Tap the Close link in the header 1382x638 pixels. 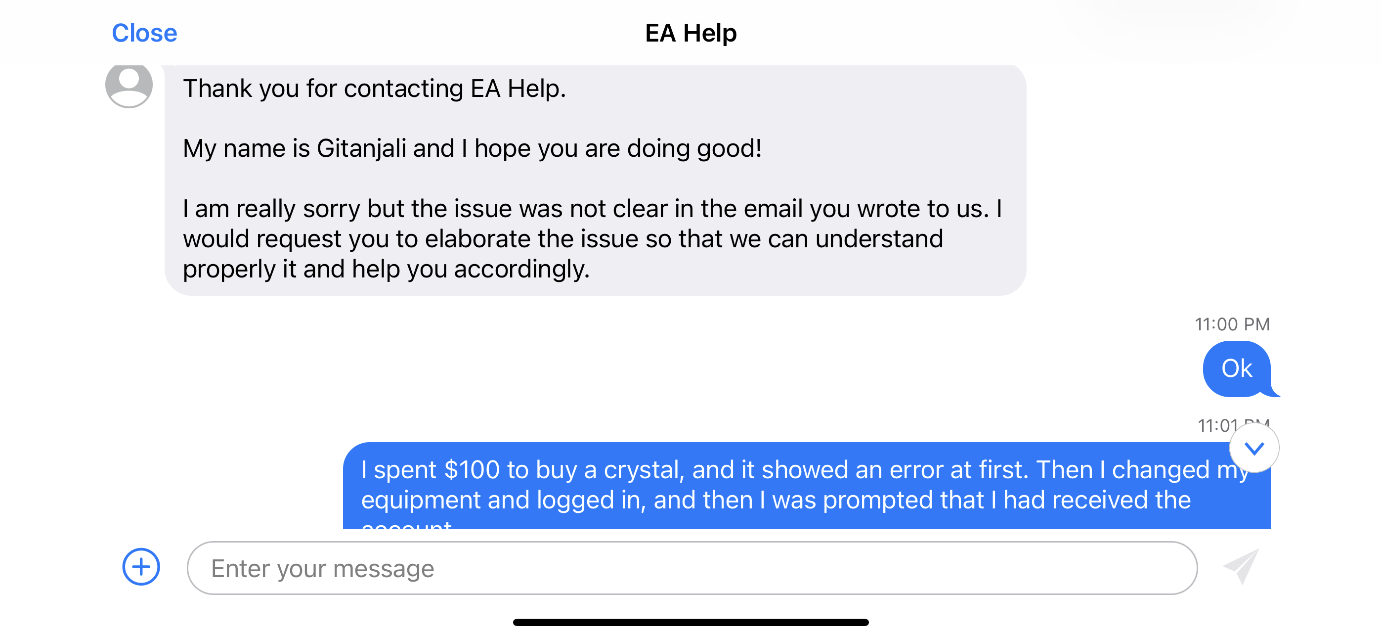[x=144, y=33]
